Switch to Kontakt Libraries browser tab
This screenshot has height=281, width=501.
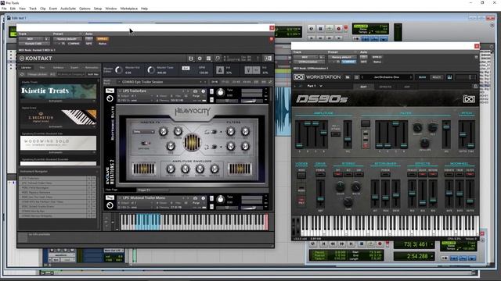click(x=26, y=68)
